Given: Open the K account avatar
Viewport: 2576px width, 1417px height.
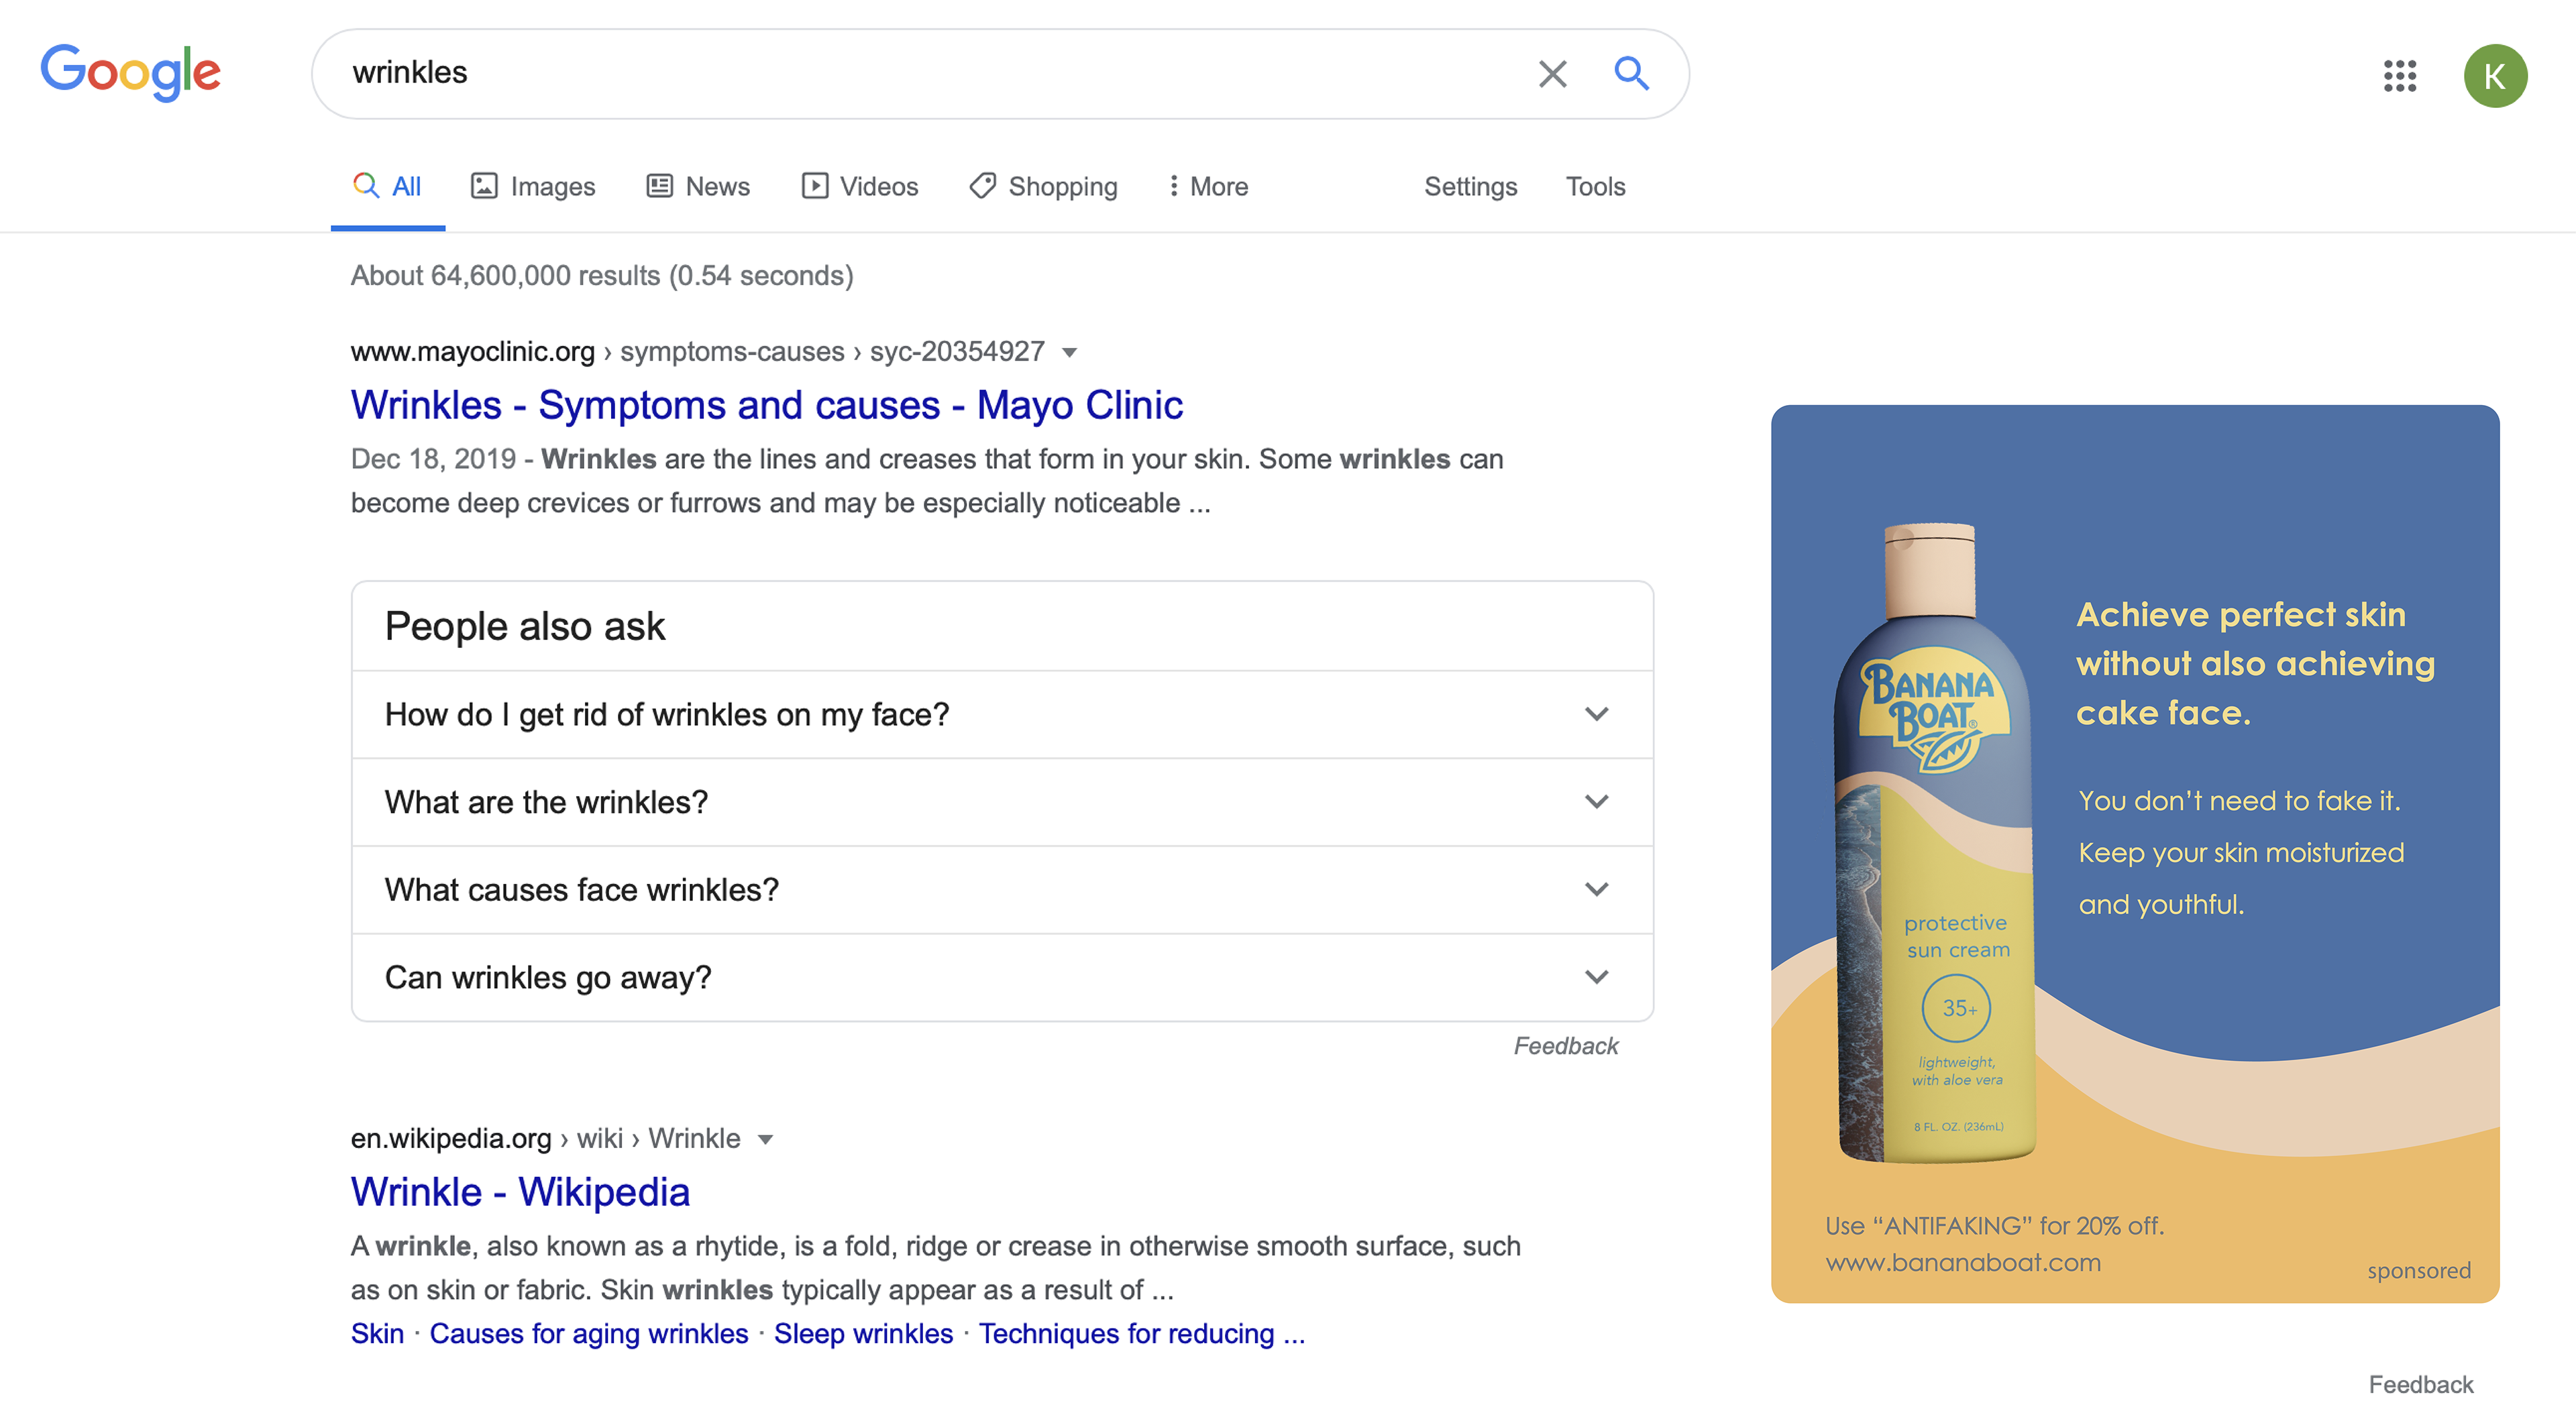Looking at the screenshot, I should pyautogui.click(x=2495, y=75).
